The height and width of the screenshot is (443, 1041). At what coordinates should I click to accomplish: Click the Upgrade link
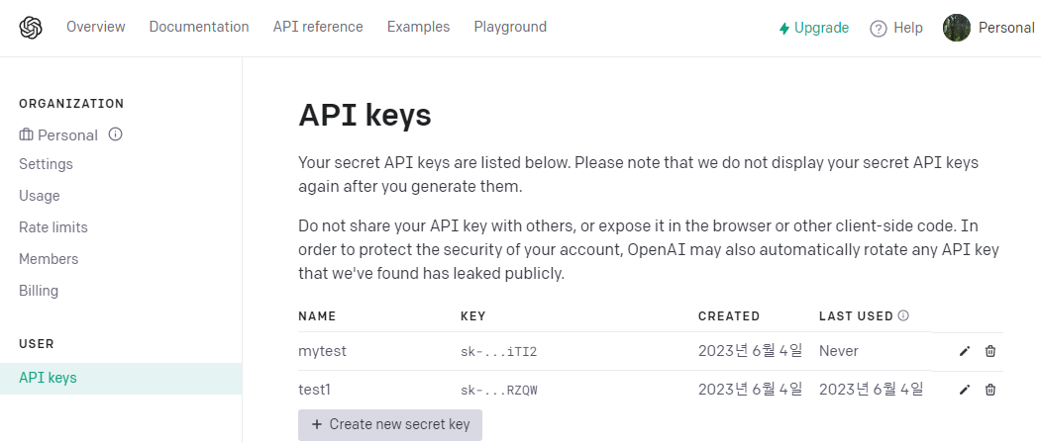(x=813, y=28)
